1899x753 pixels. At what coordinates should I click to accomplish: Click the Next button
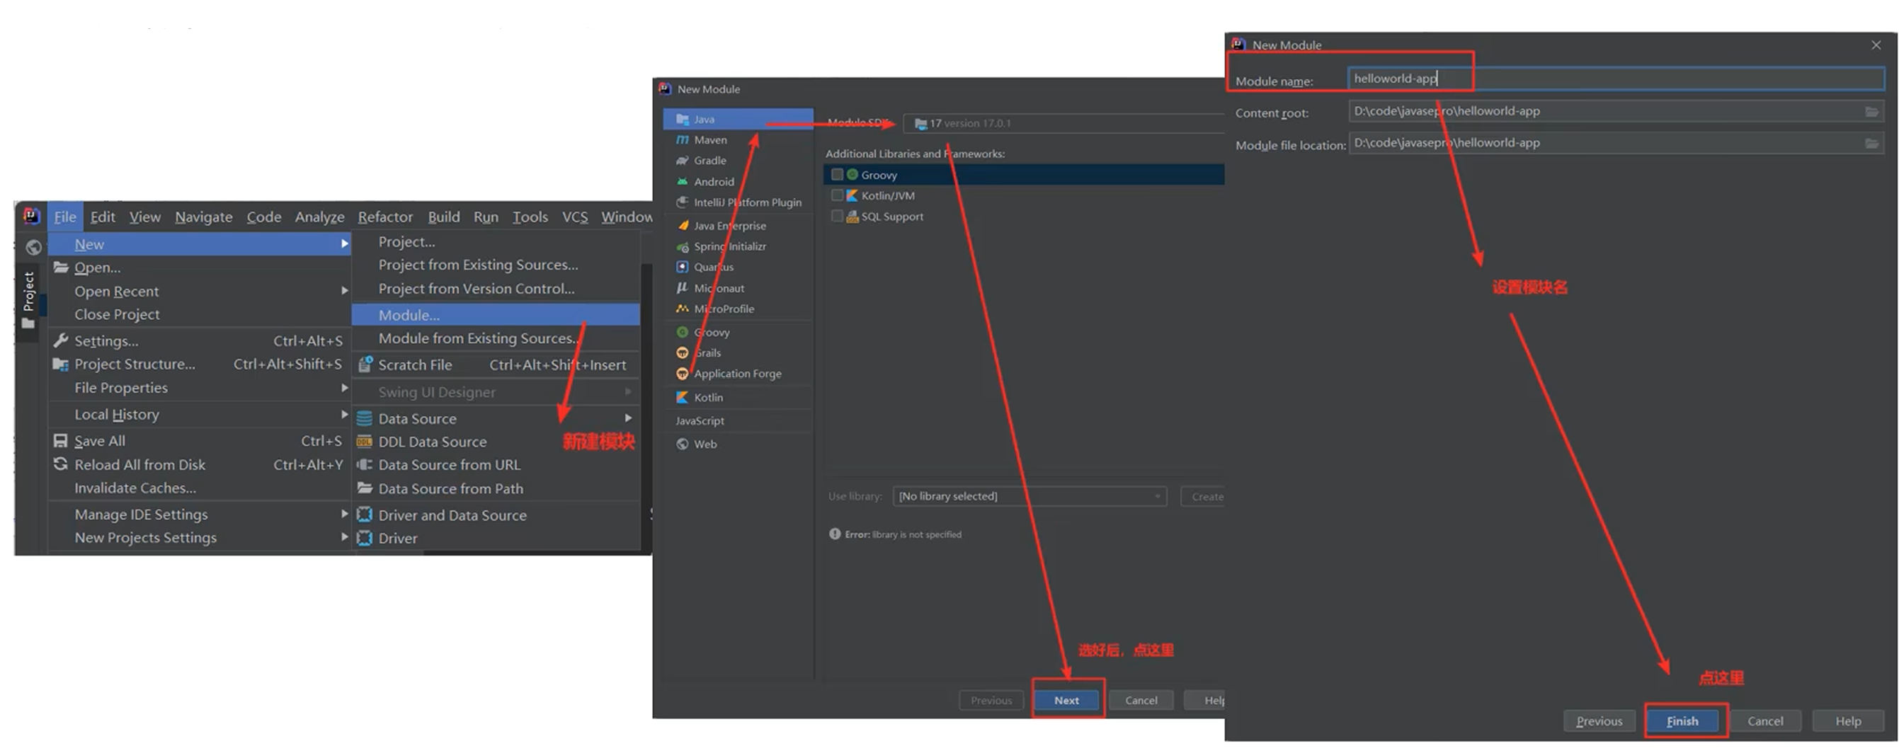1066,700
